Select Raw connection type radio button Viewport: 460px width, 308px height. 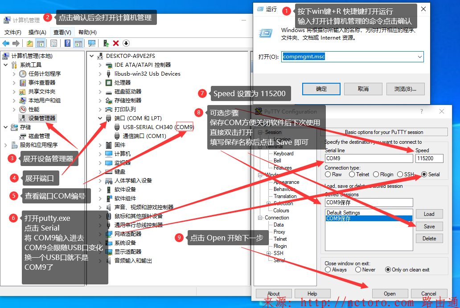tap(328, 174)
